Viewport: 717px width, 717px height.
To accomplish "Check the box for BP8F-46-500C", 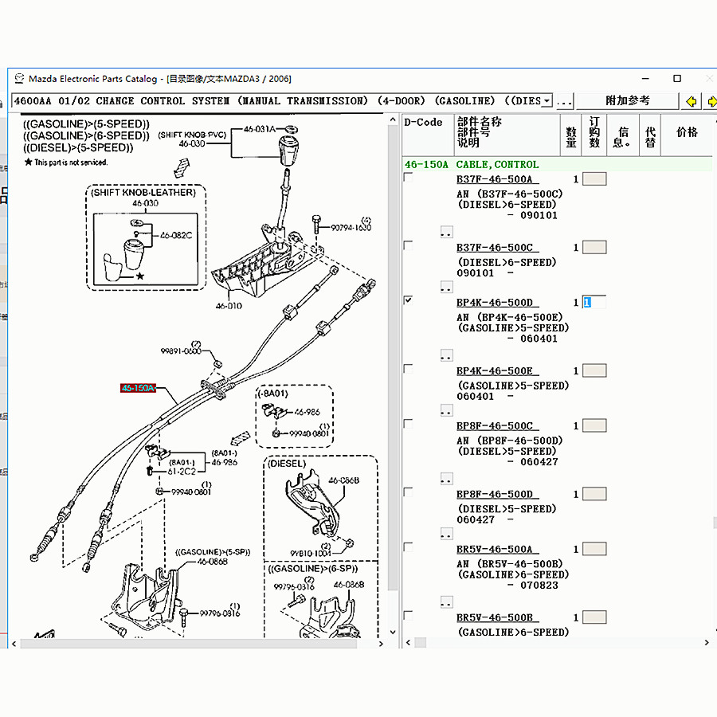I will [409, 424].
